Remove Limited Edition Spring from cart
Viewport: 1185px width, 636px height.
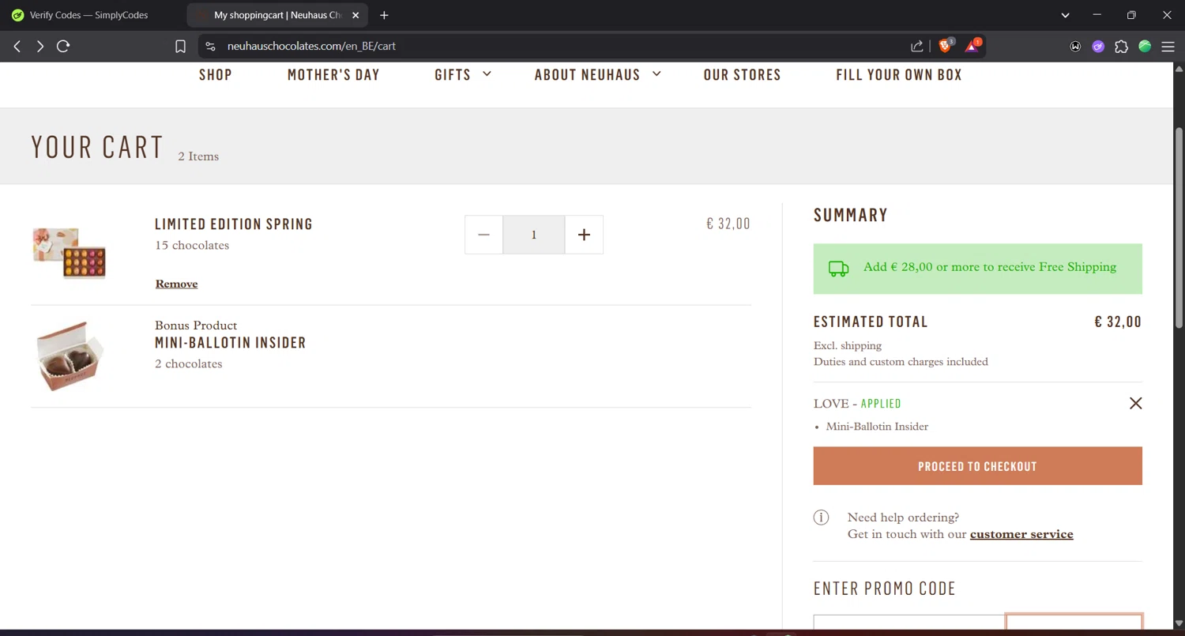176,284
